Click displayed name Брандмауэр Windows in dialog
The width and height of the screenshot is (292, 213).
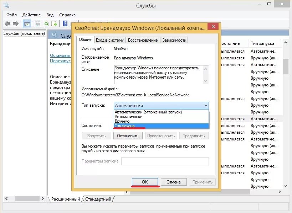(133, 58)
